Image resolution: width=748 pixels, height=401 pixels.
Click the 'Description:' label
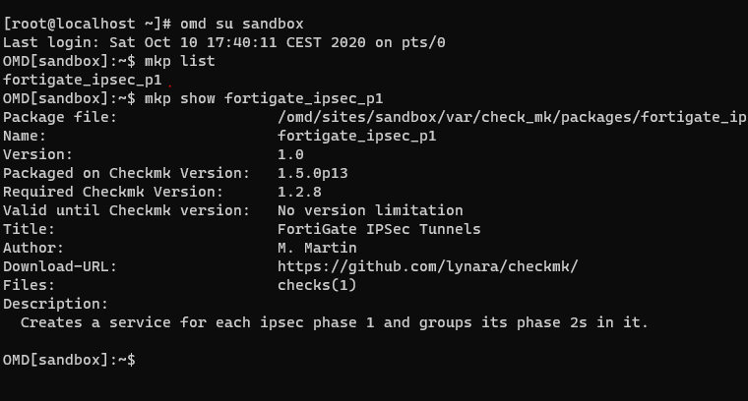56,304
